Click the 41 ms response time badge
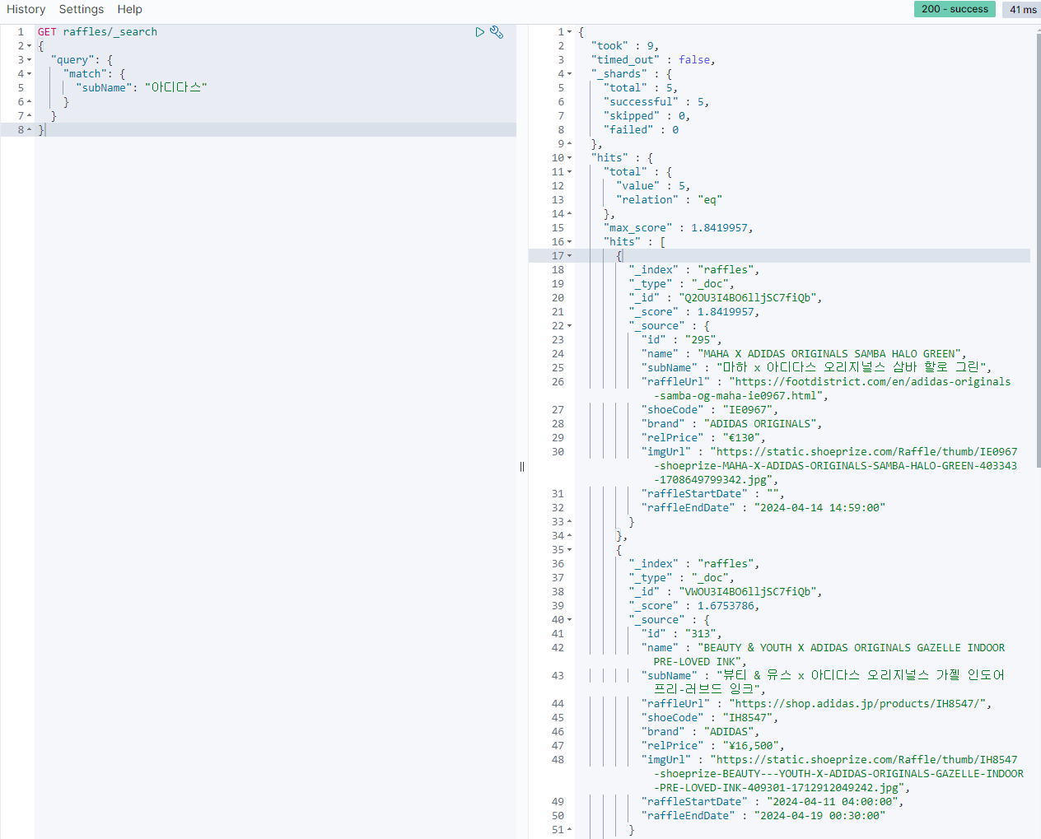The height and width of the screenshot is (839, 1041). coord(1022,9)
